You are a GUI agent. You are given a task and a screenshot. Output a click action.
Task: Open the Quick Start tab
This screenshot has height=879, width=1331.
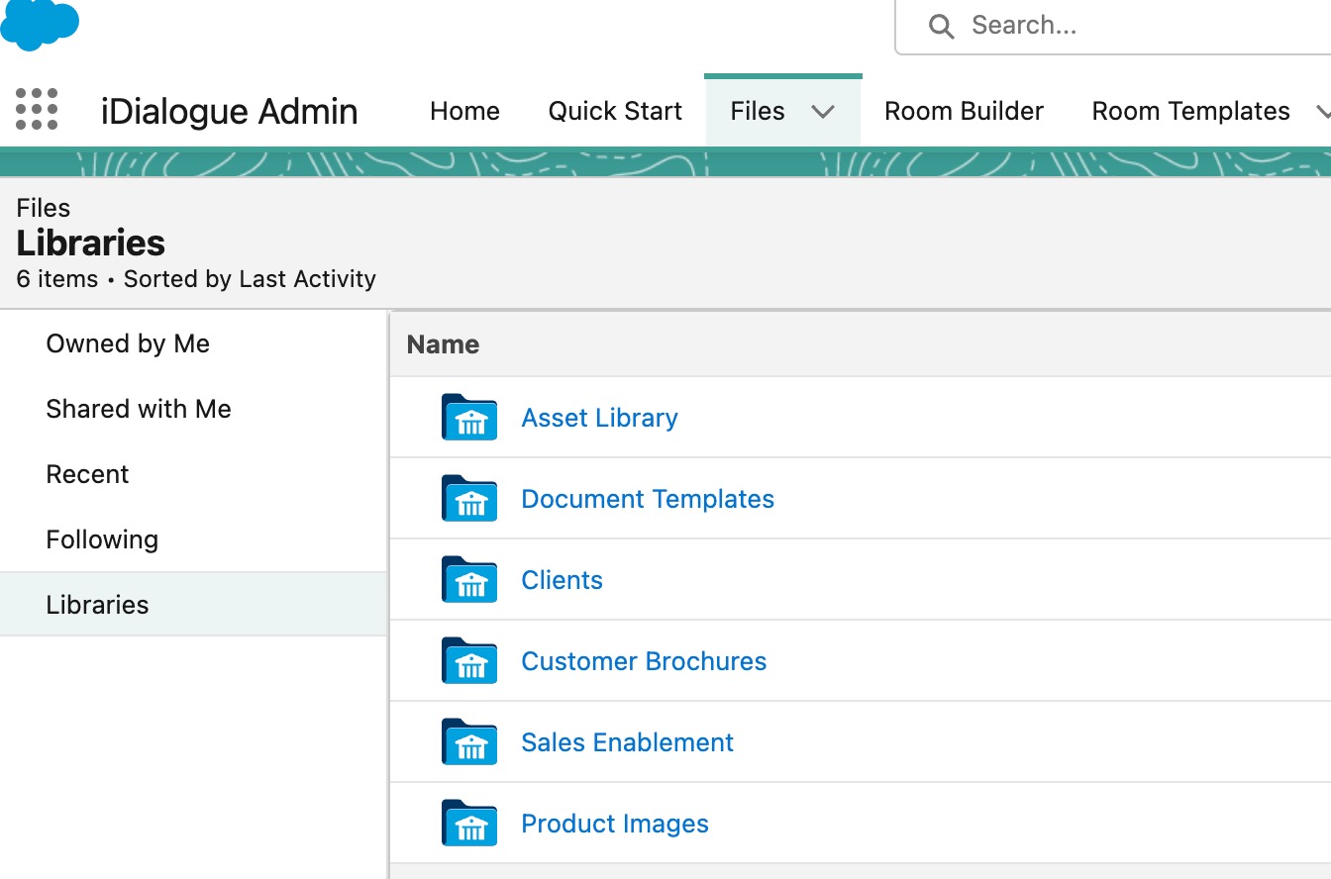[615, 111]
